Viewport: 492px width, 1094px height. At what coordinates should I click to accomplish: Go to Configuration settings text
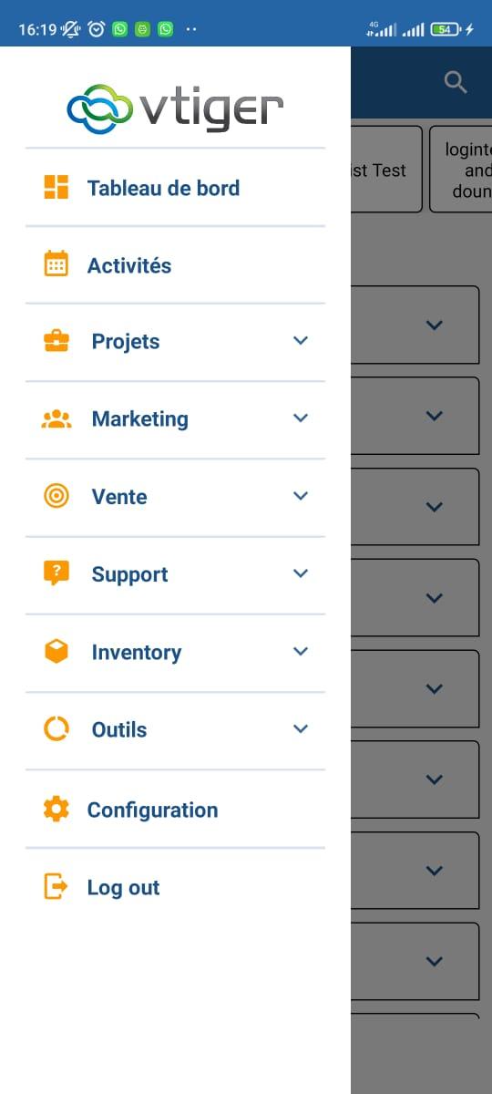point(152,810)
